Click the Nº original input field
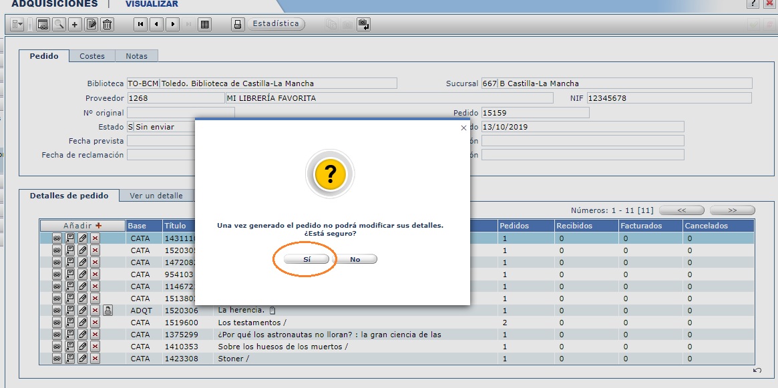 [180, 113]
